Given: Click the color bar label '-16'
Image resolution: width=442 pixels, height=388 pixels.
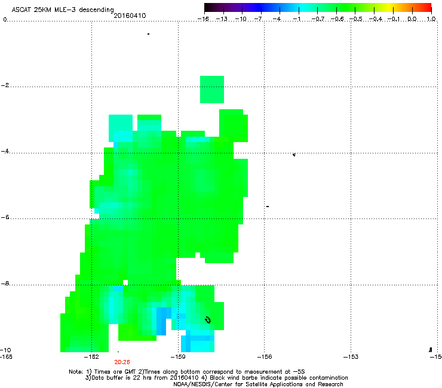Looking at the screenshot, I should pyautogui.click(x=203, y=19).
